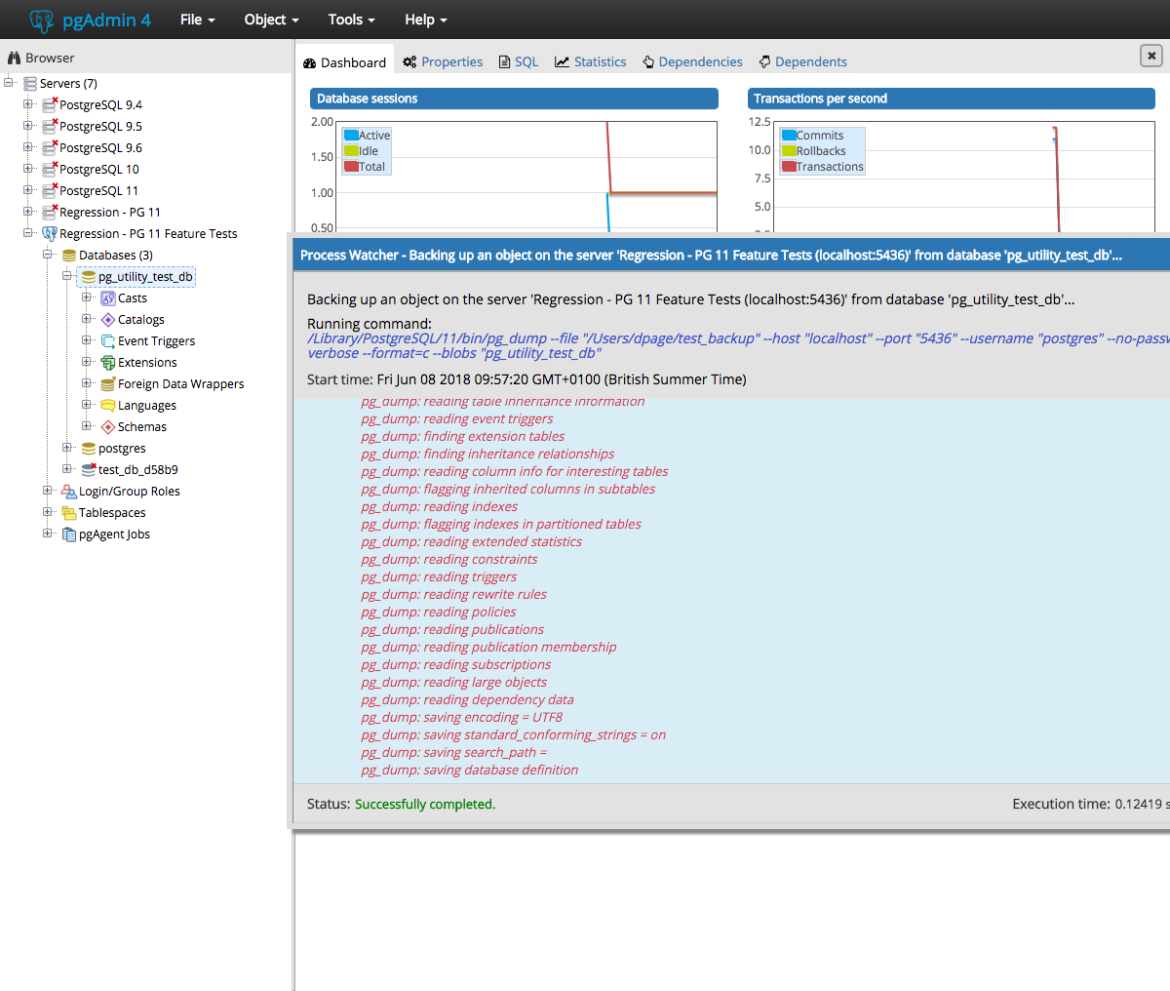Close the dashboard panel with X button
The width and height of the screenshot is (1170, 991).
pyautogui.click(x=1151, y=56)
